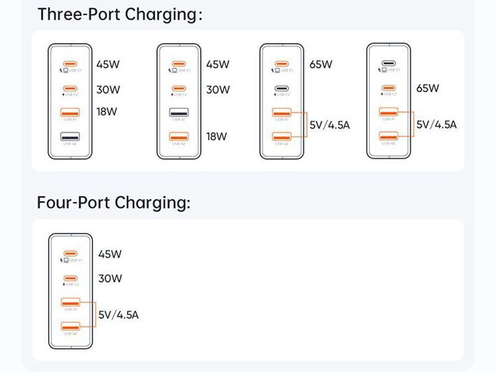This screenshot has width=497, height=373.
Task: Click orange USB-A1 port in Four-Port Charging diagram
Action: tap(71, 302)
